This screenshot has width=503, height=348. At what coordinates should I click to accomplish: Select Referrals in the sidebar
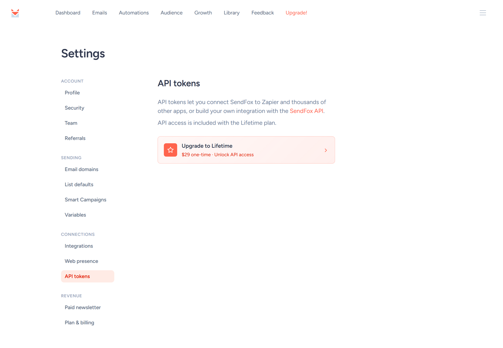tap(88, 138)
